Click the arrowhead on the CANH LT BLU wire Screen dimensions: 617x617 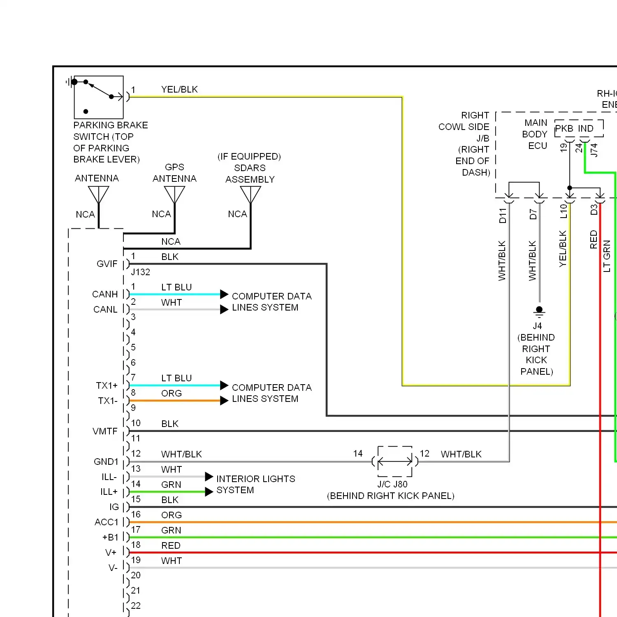point(224,294)
